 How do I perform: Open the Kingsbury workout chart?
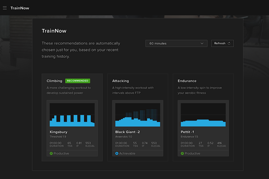pos(72,115)
